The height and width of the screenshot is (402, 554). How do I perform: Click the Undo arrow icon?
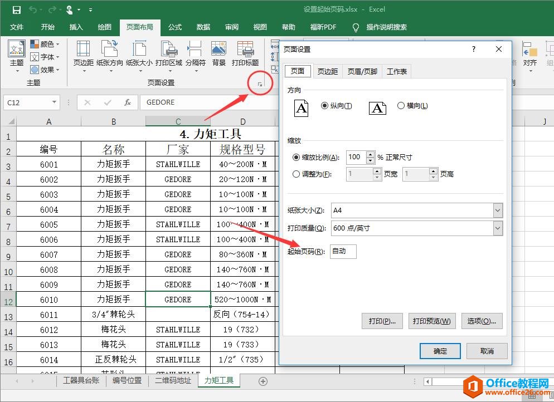pos(33,10)
